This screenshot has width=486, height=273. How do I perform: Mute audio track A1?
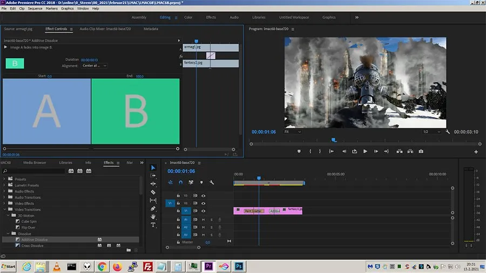(204, 220)
